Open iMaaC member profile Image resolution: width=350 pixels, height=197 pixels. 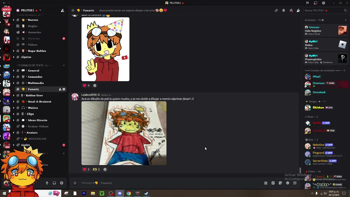pos(326,77)
